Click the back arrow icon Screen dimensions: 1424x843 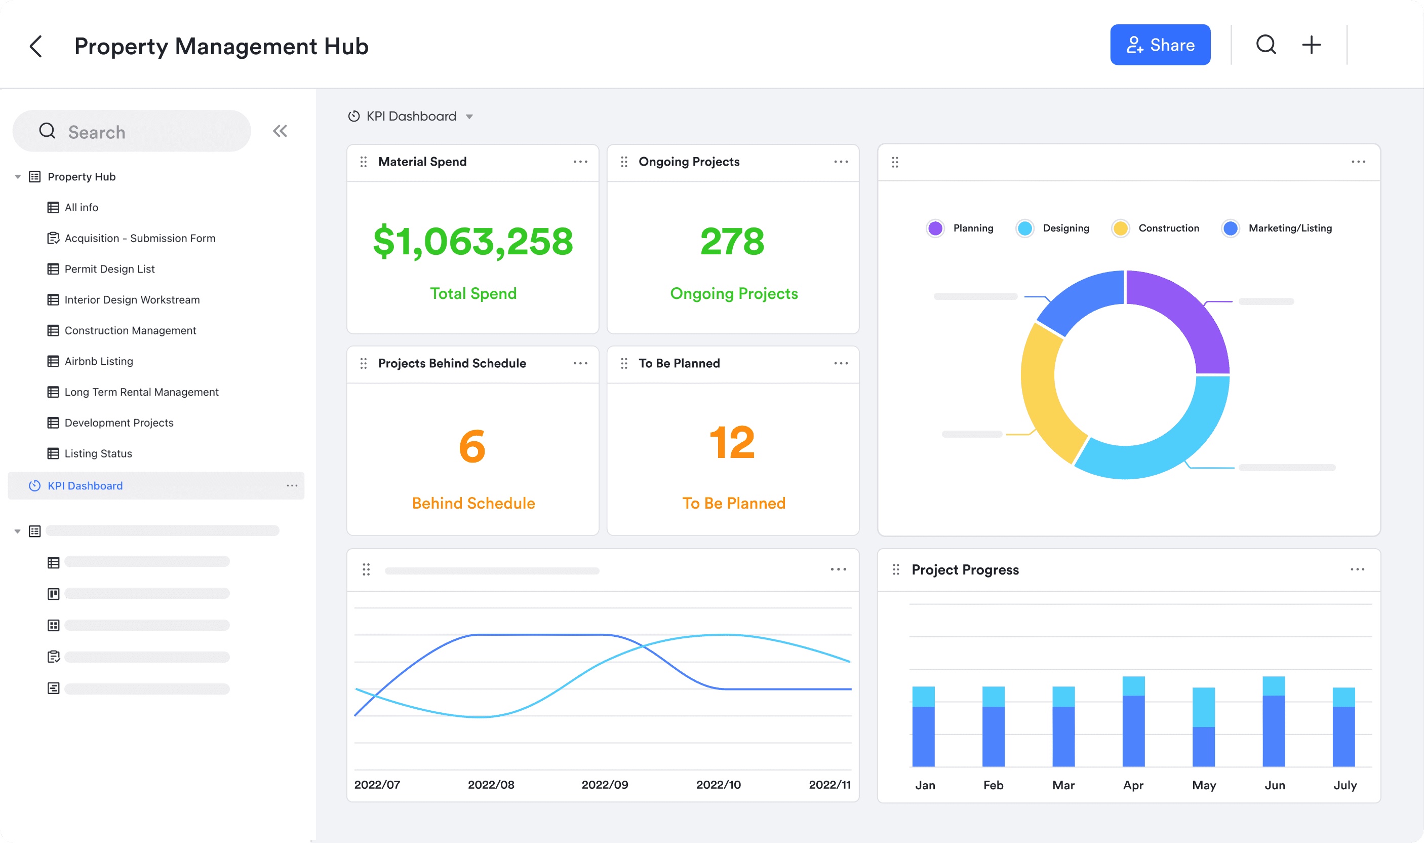[36, 47]
